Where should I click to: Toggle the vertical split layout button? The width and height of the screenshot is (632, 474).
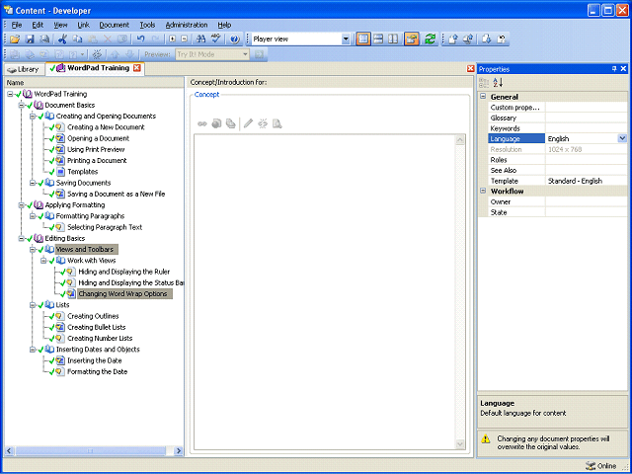tap(393, 39)
